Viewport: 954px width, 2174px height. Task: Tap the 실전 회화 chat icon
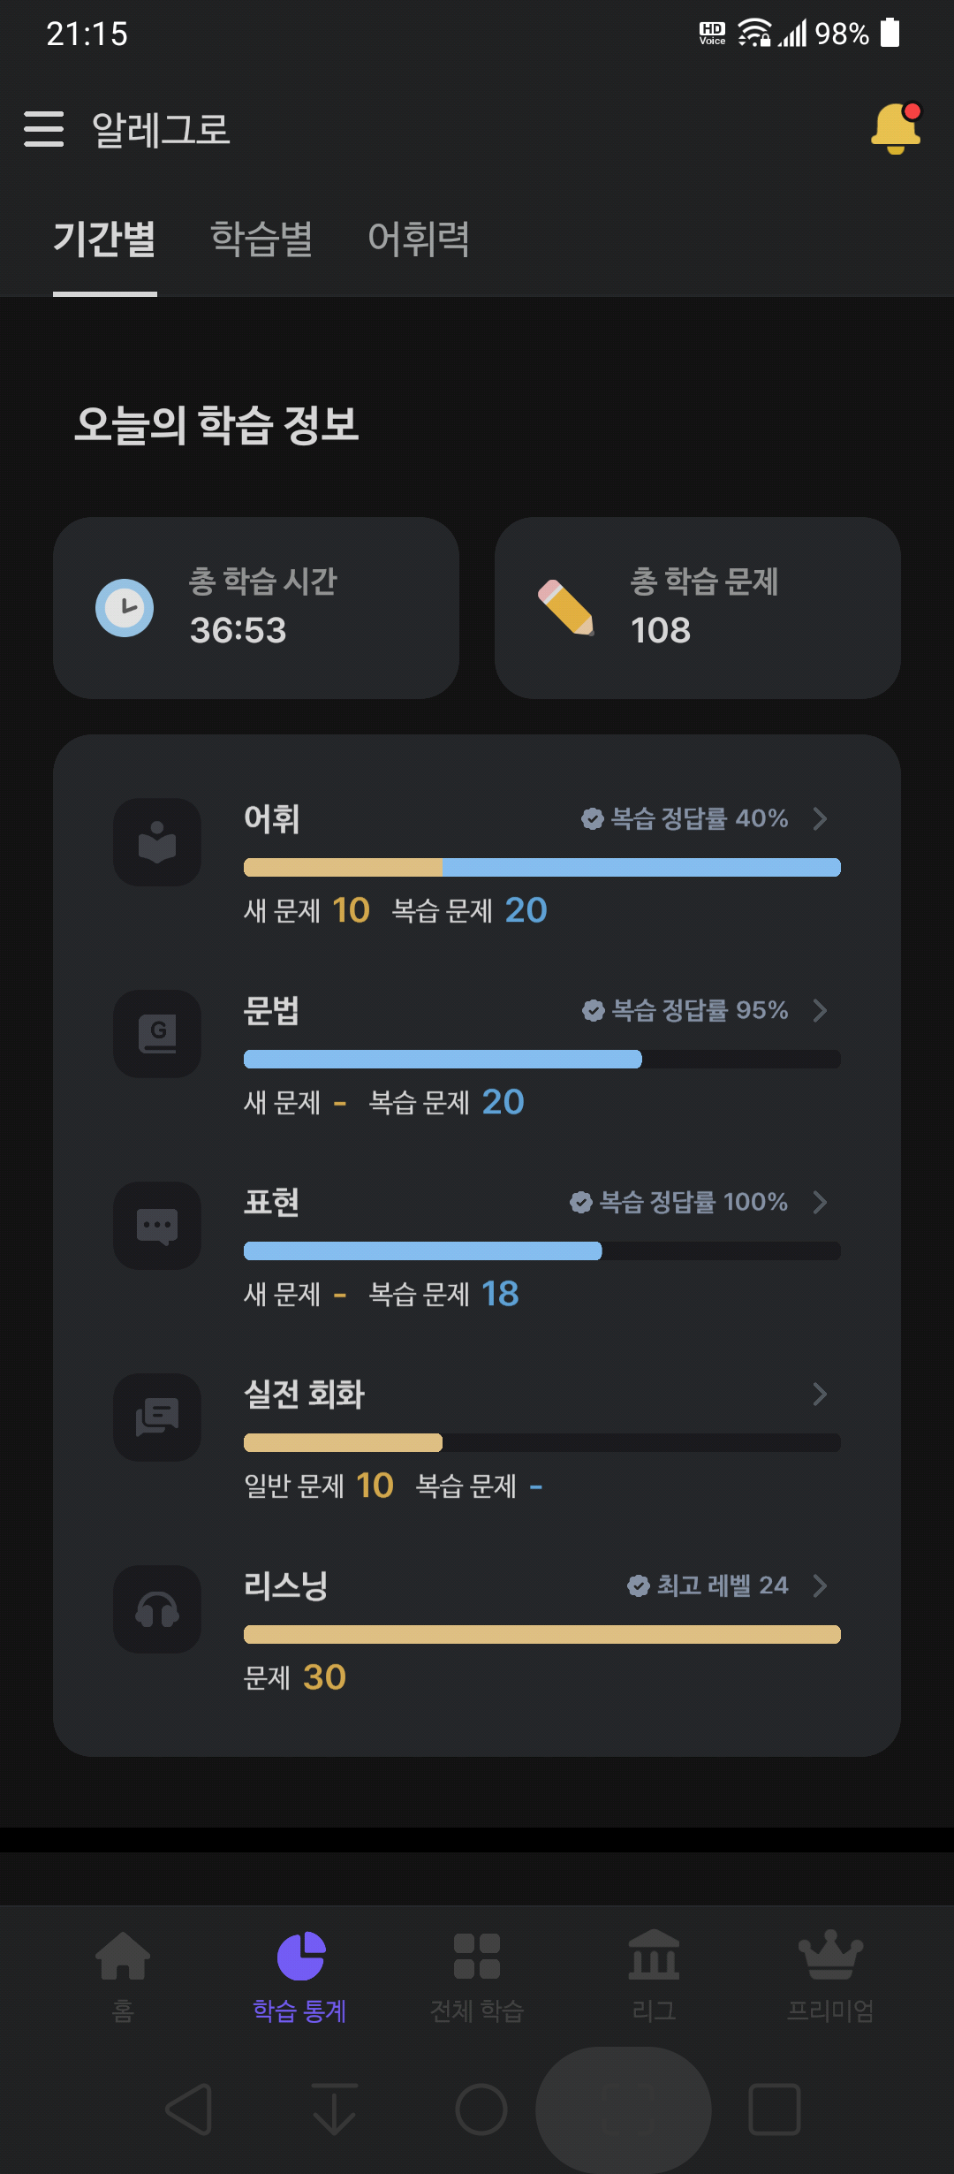point(157,1418)
